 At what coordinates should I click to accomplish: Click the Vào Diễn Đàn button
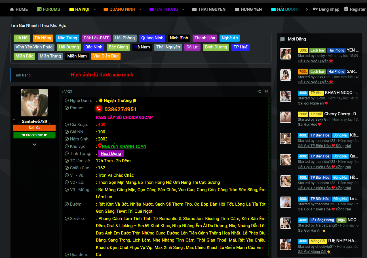(x=106, y=56)
